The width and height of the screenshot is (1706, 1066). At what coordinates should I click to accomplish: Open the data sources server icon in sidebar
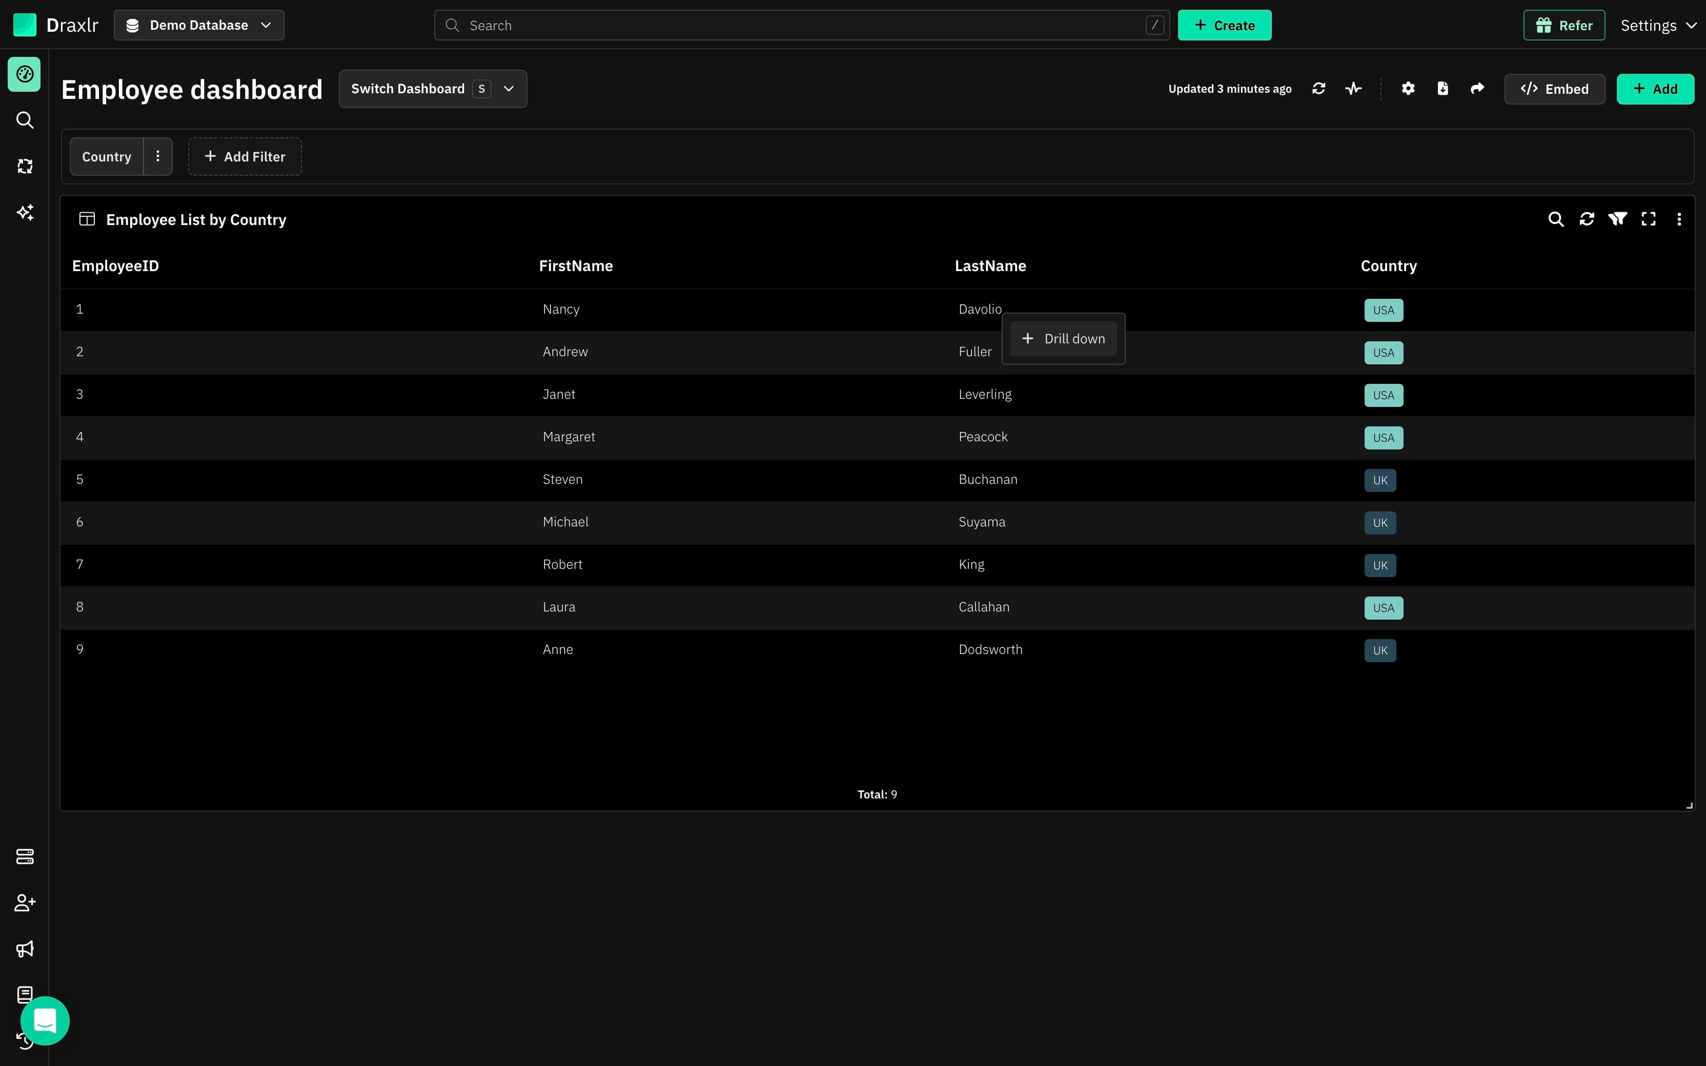(25, 856)
